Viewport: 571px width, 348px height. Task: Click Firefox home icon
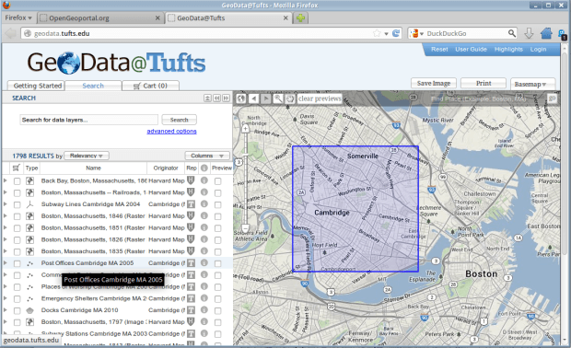click(546, 33)
